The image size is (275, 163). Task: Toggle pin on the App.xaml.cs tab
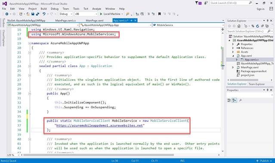[131, 21]
